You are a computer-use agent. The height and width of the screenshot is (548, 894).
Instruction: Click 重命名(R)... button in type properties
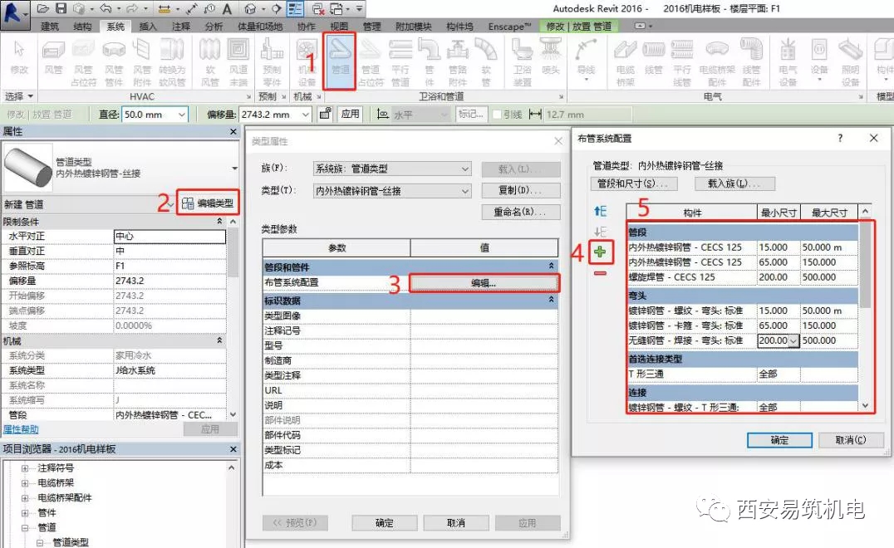click(521, 212)
